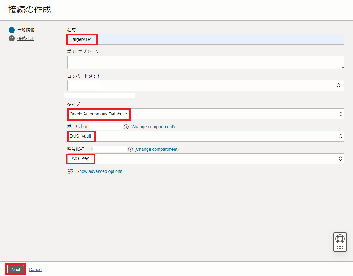This screenshot has width=353, height=276.
Task: Click the info icon beside the ボールト label
Action: [126, 127]
